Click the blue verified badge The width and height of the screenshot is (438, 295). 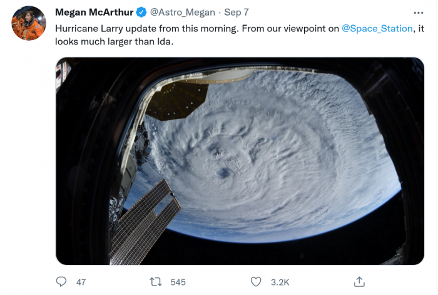(x=142, y=13)
